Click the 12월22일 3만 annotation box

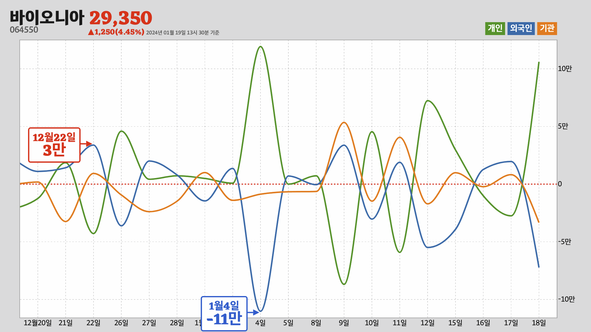[54, 145]
